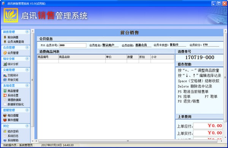228x148 pixels.
Task: Click the 单价 column header
Action: [x=116, y=57]
